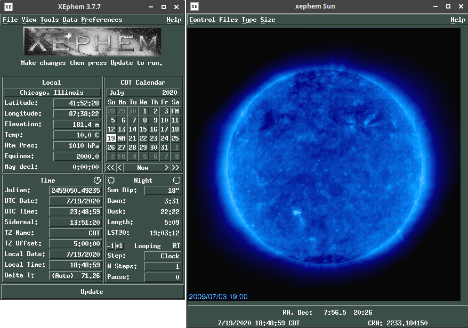468x328 pixels.
Task: Advance calendar to next month
Action: [166, 167]
